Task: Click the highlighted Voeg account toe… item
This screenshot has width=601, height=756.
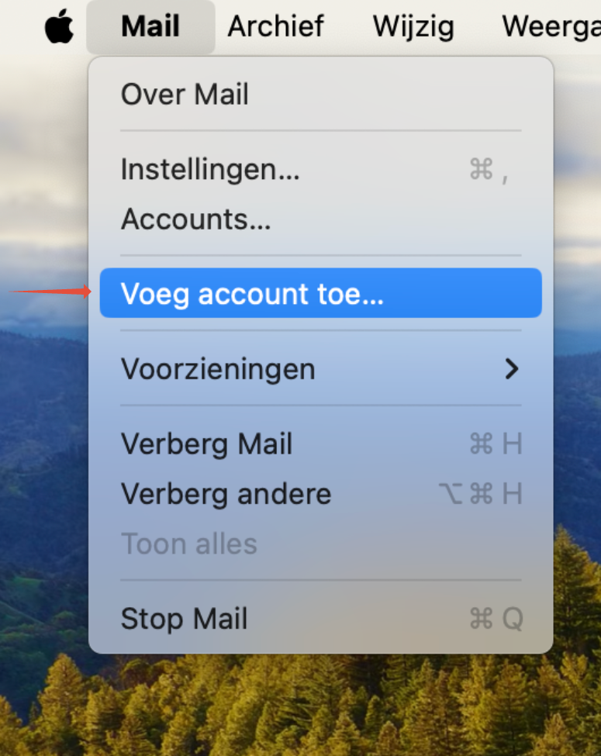Action: coord(321,292)
